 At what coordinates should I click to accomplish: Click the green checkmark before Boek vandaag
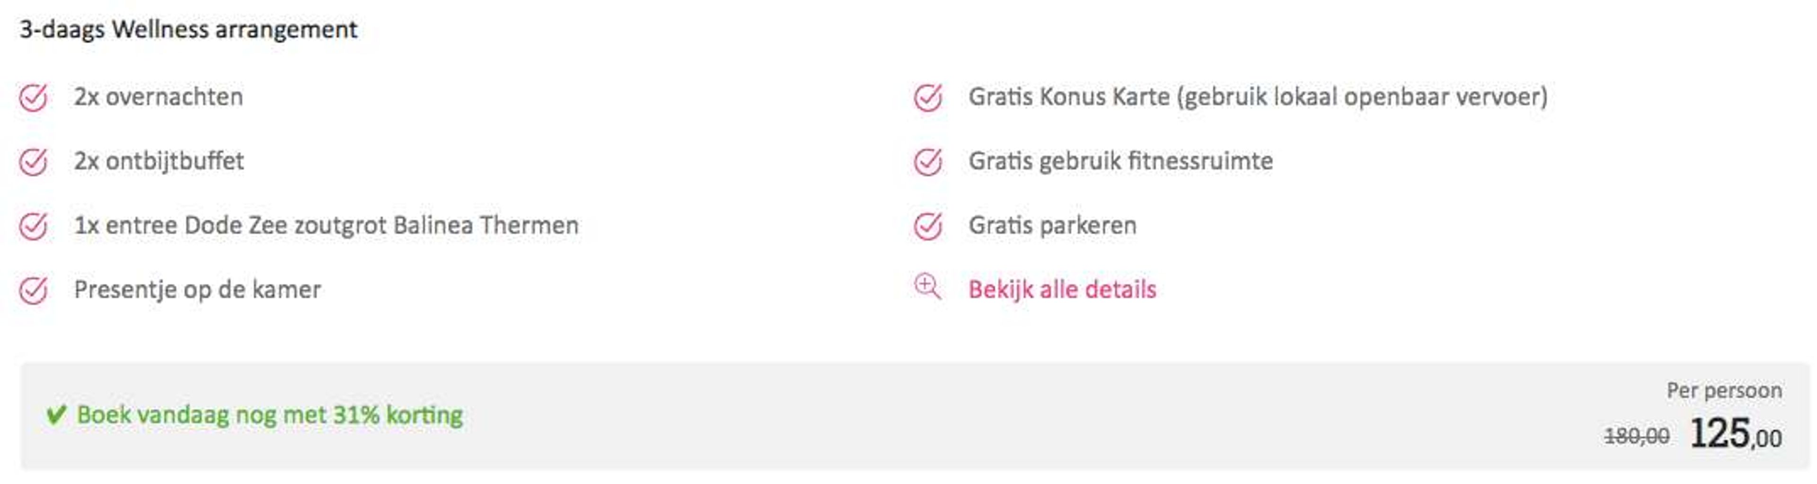coord(56,414)
